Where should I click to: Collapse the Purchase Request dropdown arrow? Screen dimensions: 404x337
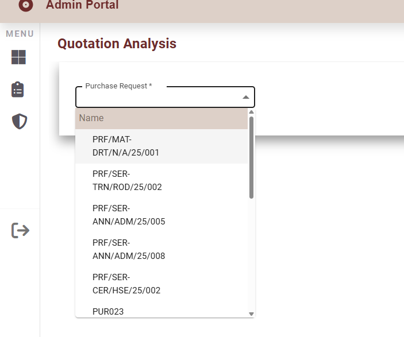click(x=246, y=97)
